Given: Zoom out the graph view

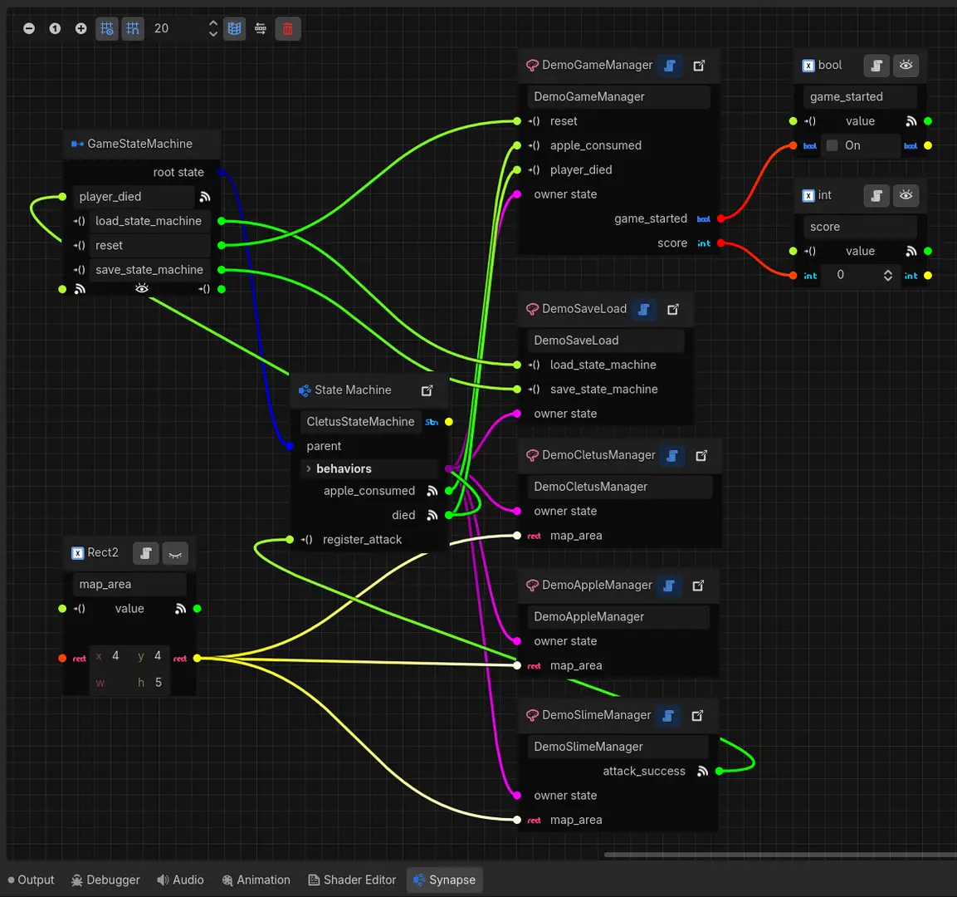Looking at the screenshot, I should pos(29,29).
